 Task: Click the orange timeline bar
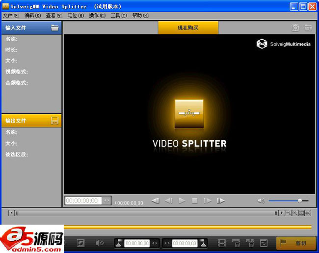coord(187,227)
